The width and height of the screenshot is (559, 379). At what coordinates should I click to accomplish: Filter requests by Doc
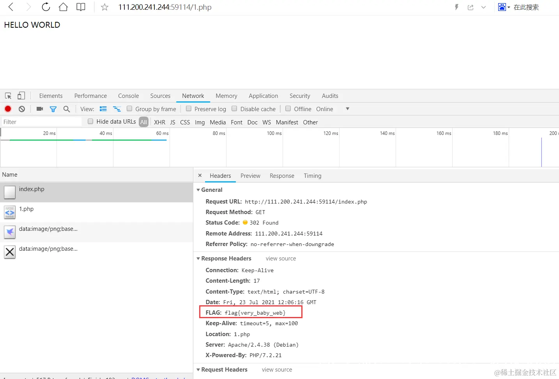tap(252, 122)
